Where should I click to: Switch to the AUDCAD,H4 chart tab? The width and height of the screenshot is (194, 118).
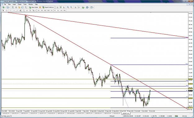(52, 113)
